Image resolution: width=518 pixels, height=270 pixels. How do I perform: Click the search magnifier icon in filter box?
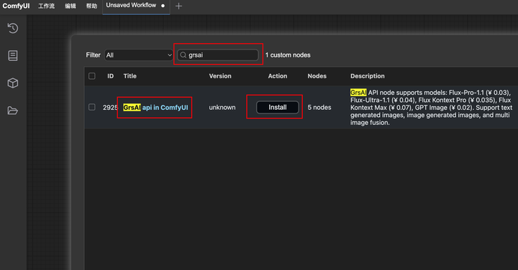(183, 55)
